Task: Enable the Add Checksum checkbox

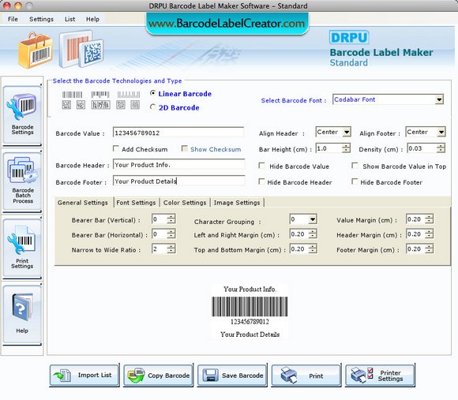Action: click(x=116, y=148)
